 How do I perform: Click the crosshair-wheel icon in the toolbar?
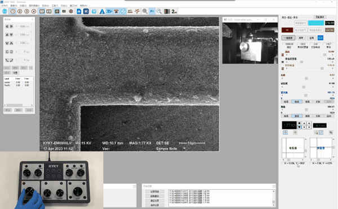point(71,11)
